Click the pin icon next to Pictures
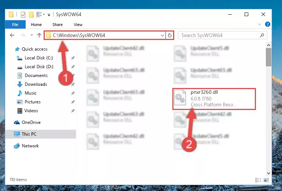282x191 pixels. [73, 102]
